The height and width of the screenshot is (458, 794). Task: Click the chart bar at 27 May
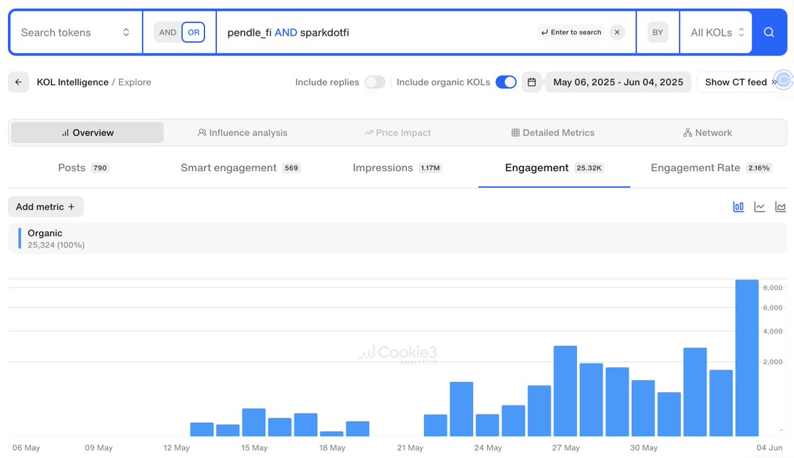(565, 391)
